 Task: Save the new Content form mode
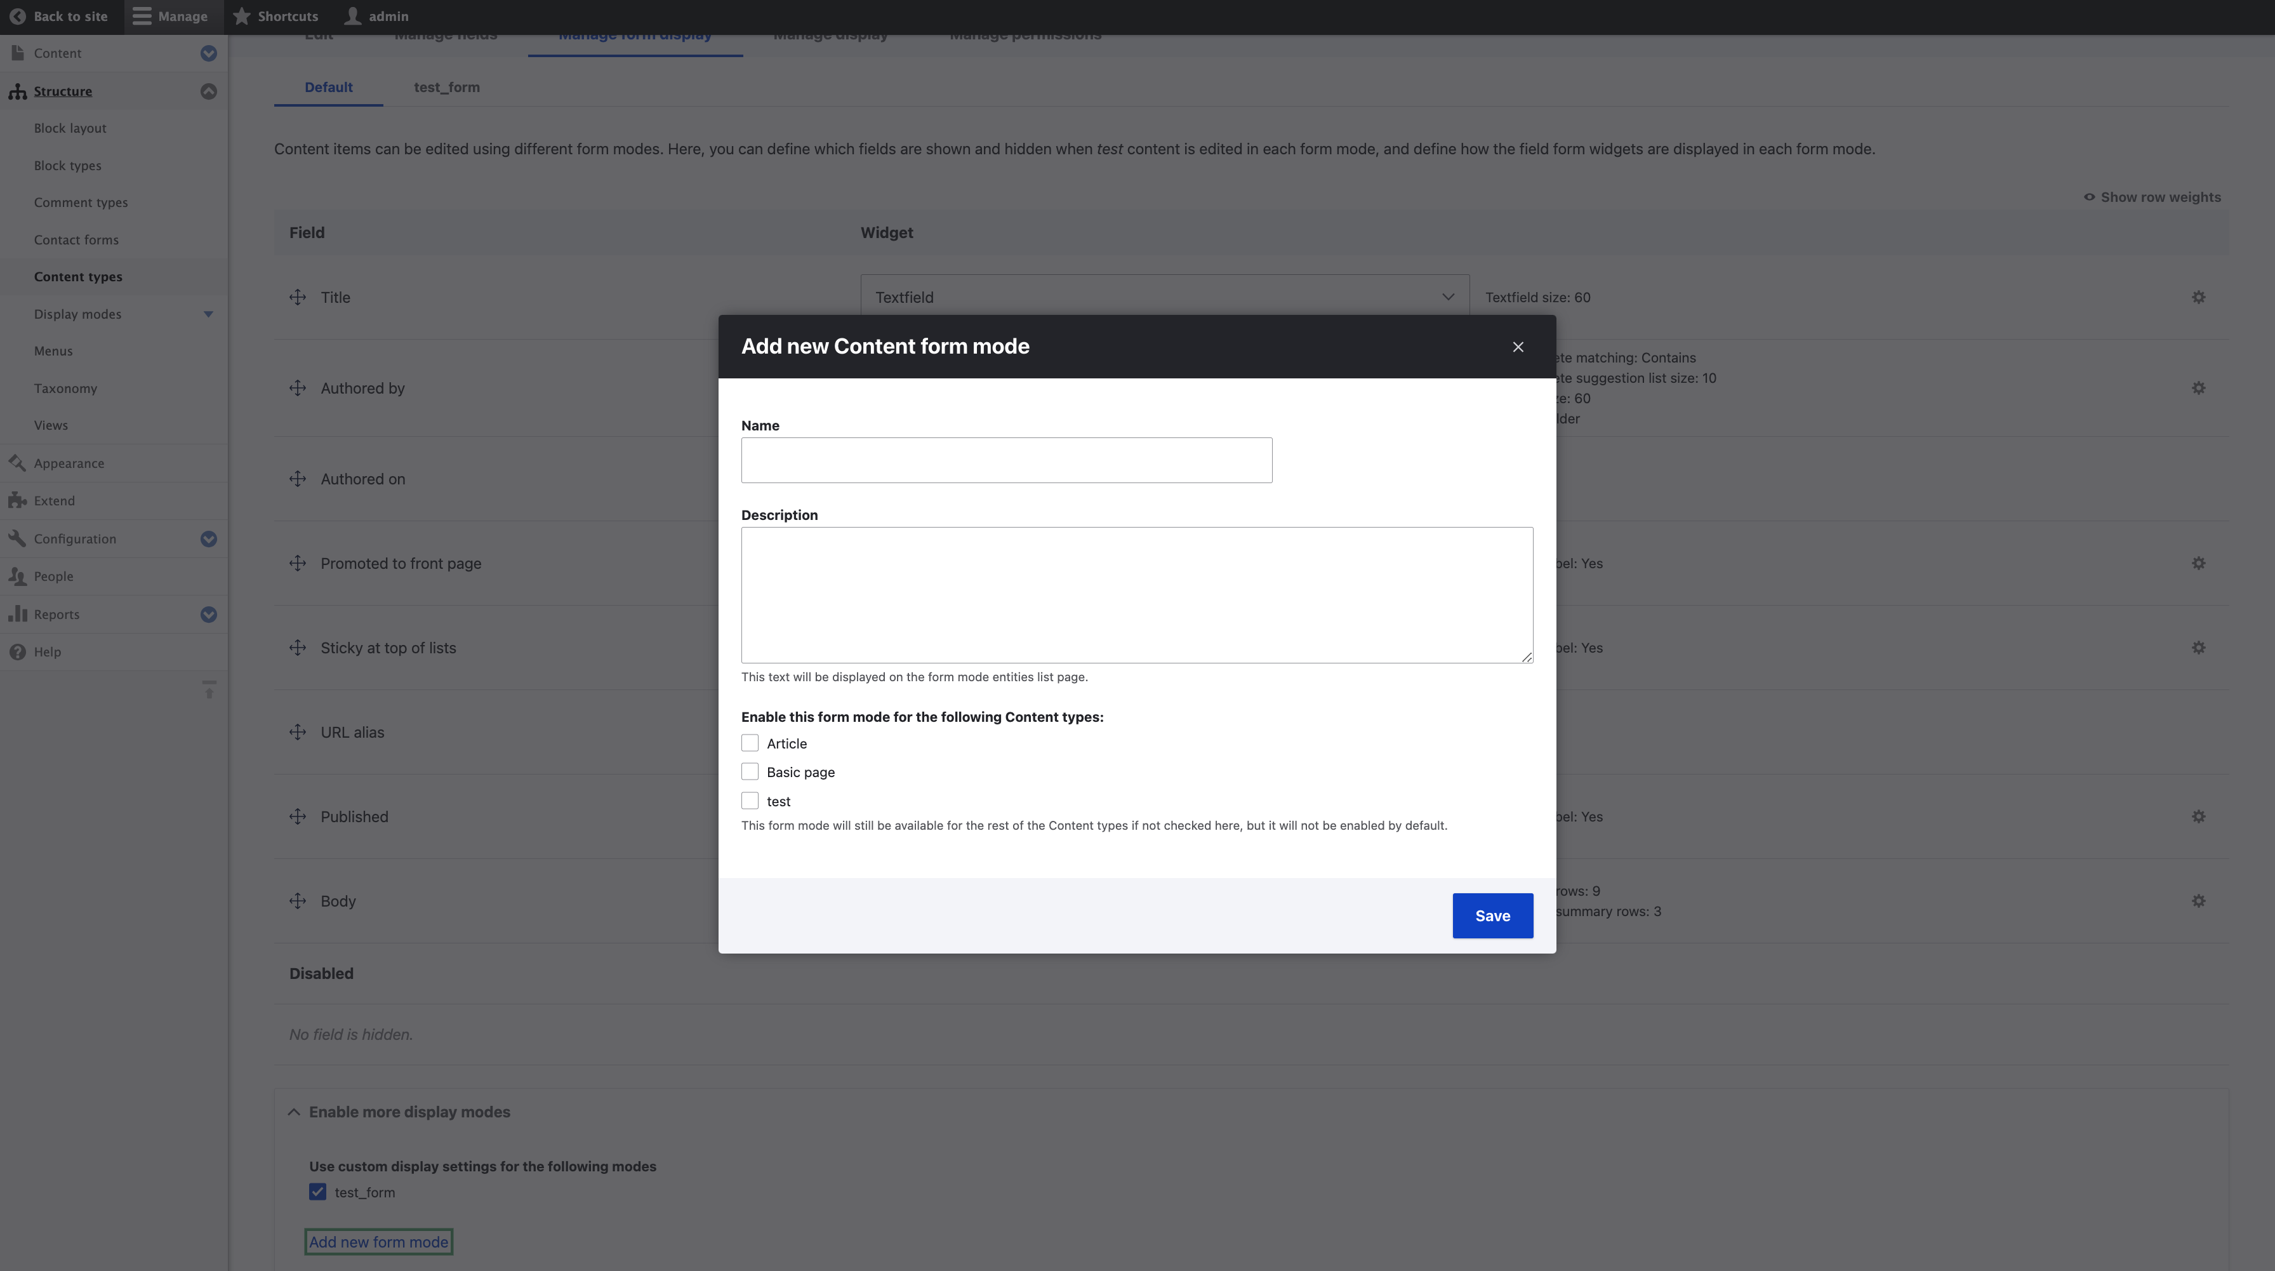(1492, 915)
